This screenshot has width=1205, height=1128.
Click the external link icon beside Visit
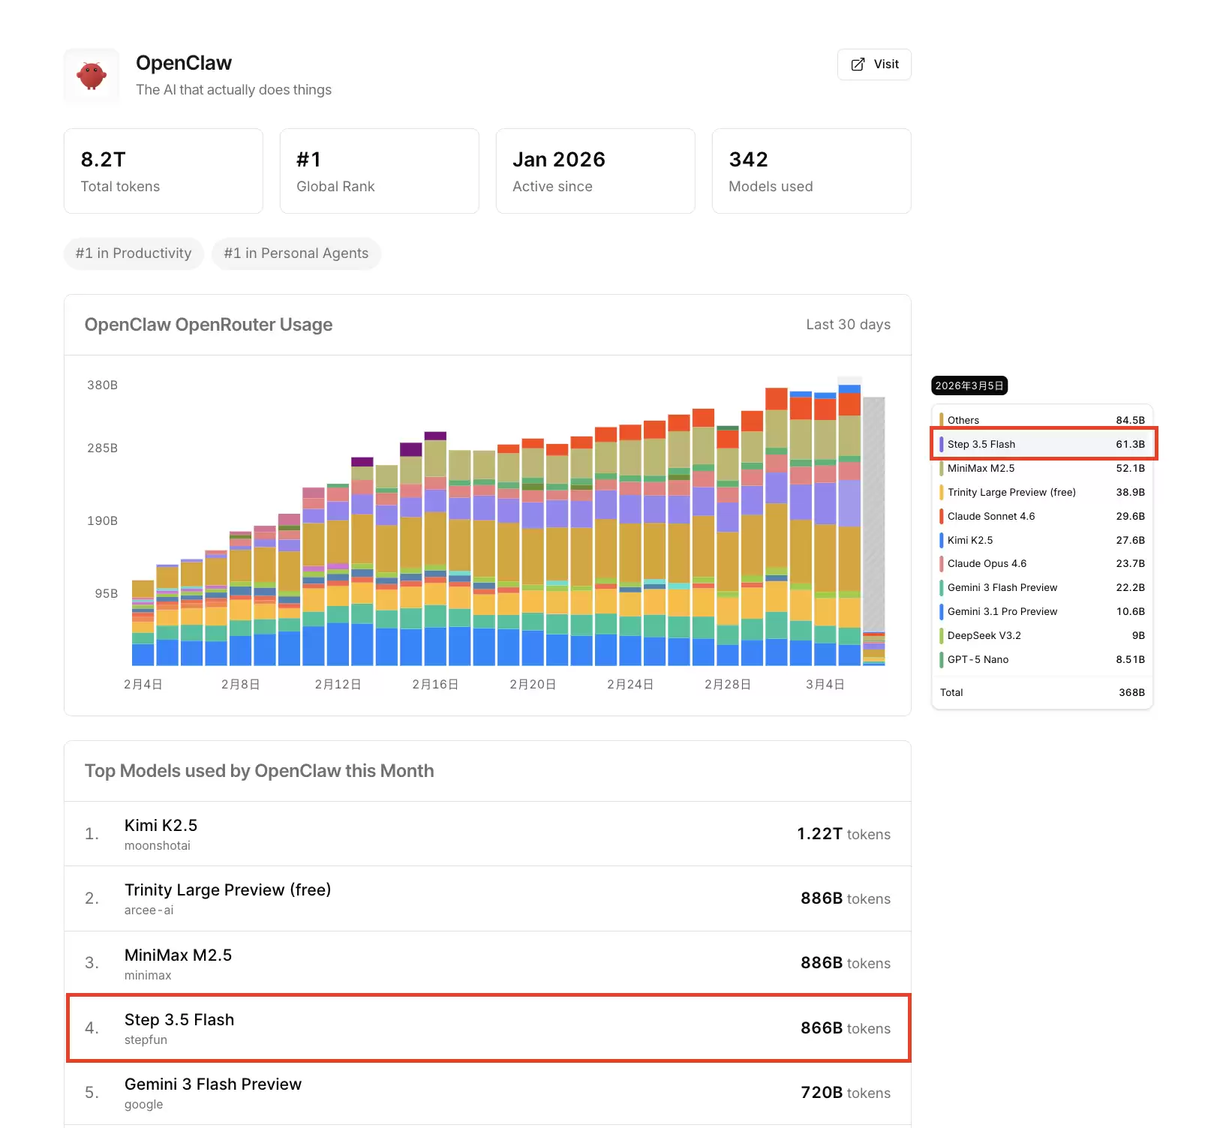tap(858, 64)
